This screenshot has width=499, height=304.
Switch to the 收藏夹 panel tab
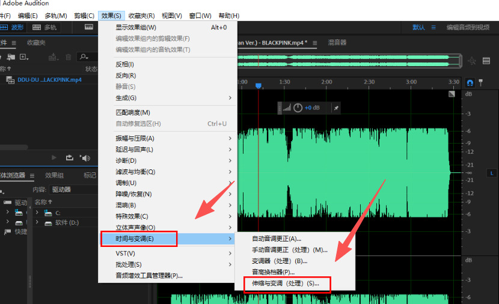tap(36, 43)
